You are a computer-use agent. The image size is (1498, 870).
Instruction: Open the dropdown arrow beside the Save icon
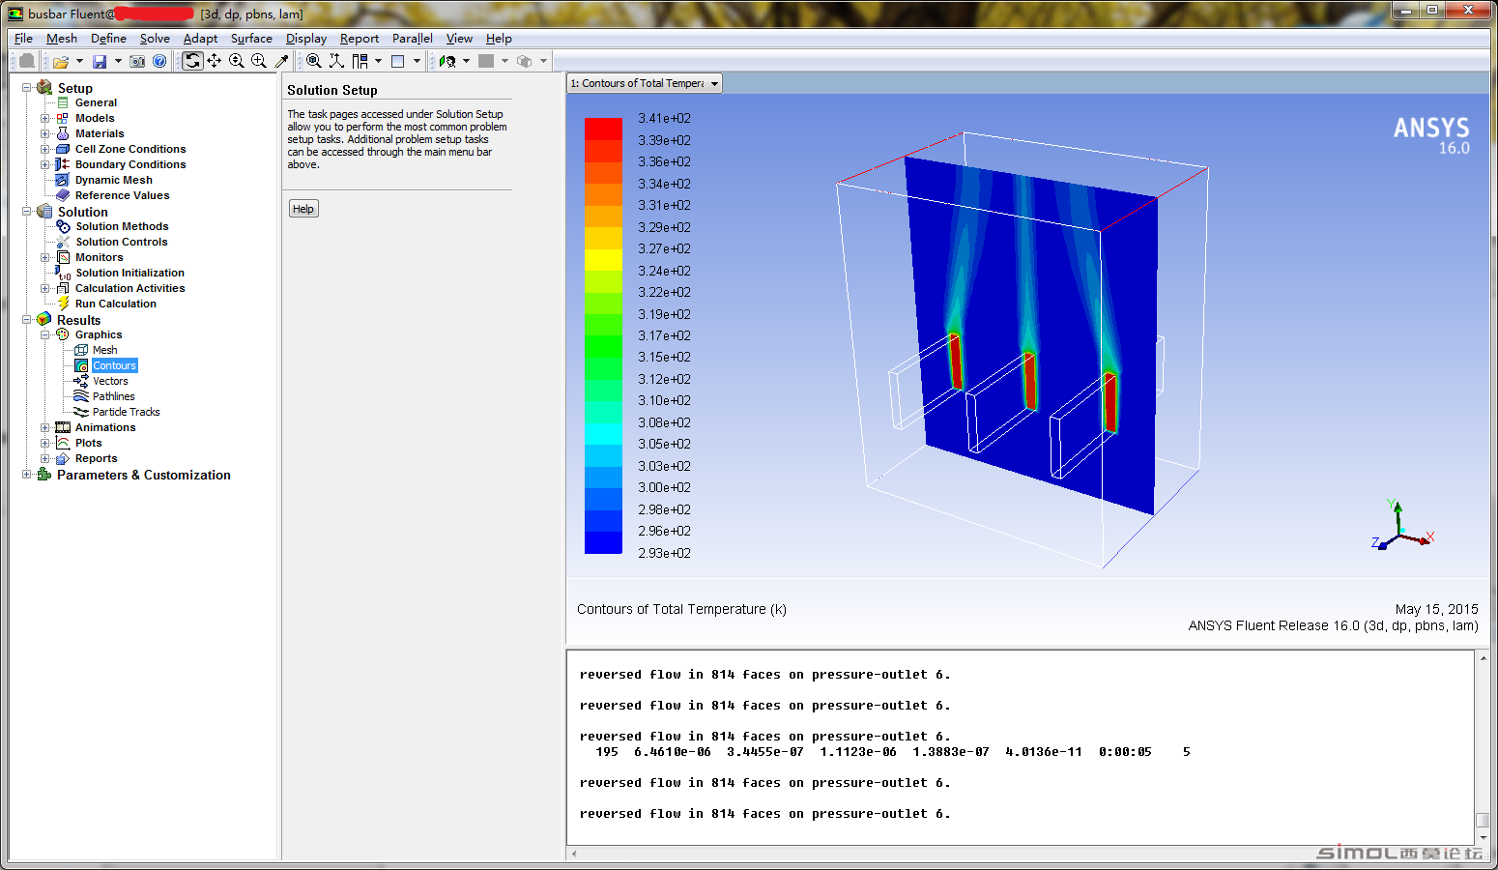(x=118, y=61)
